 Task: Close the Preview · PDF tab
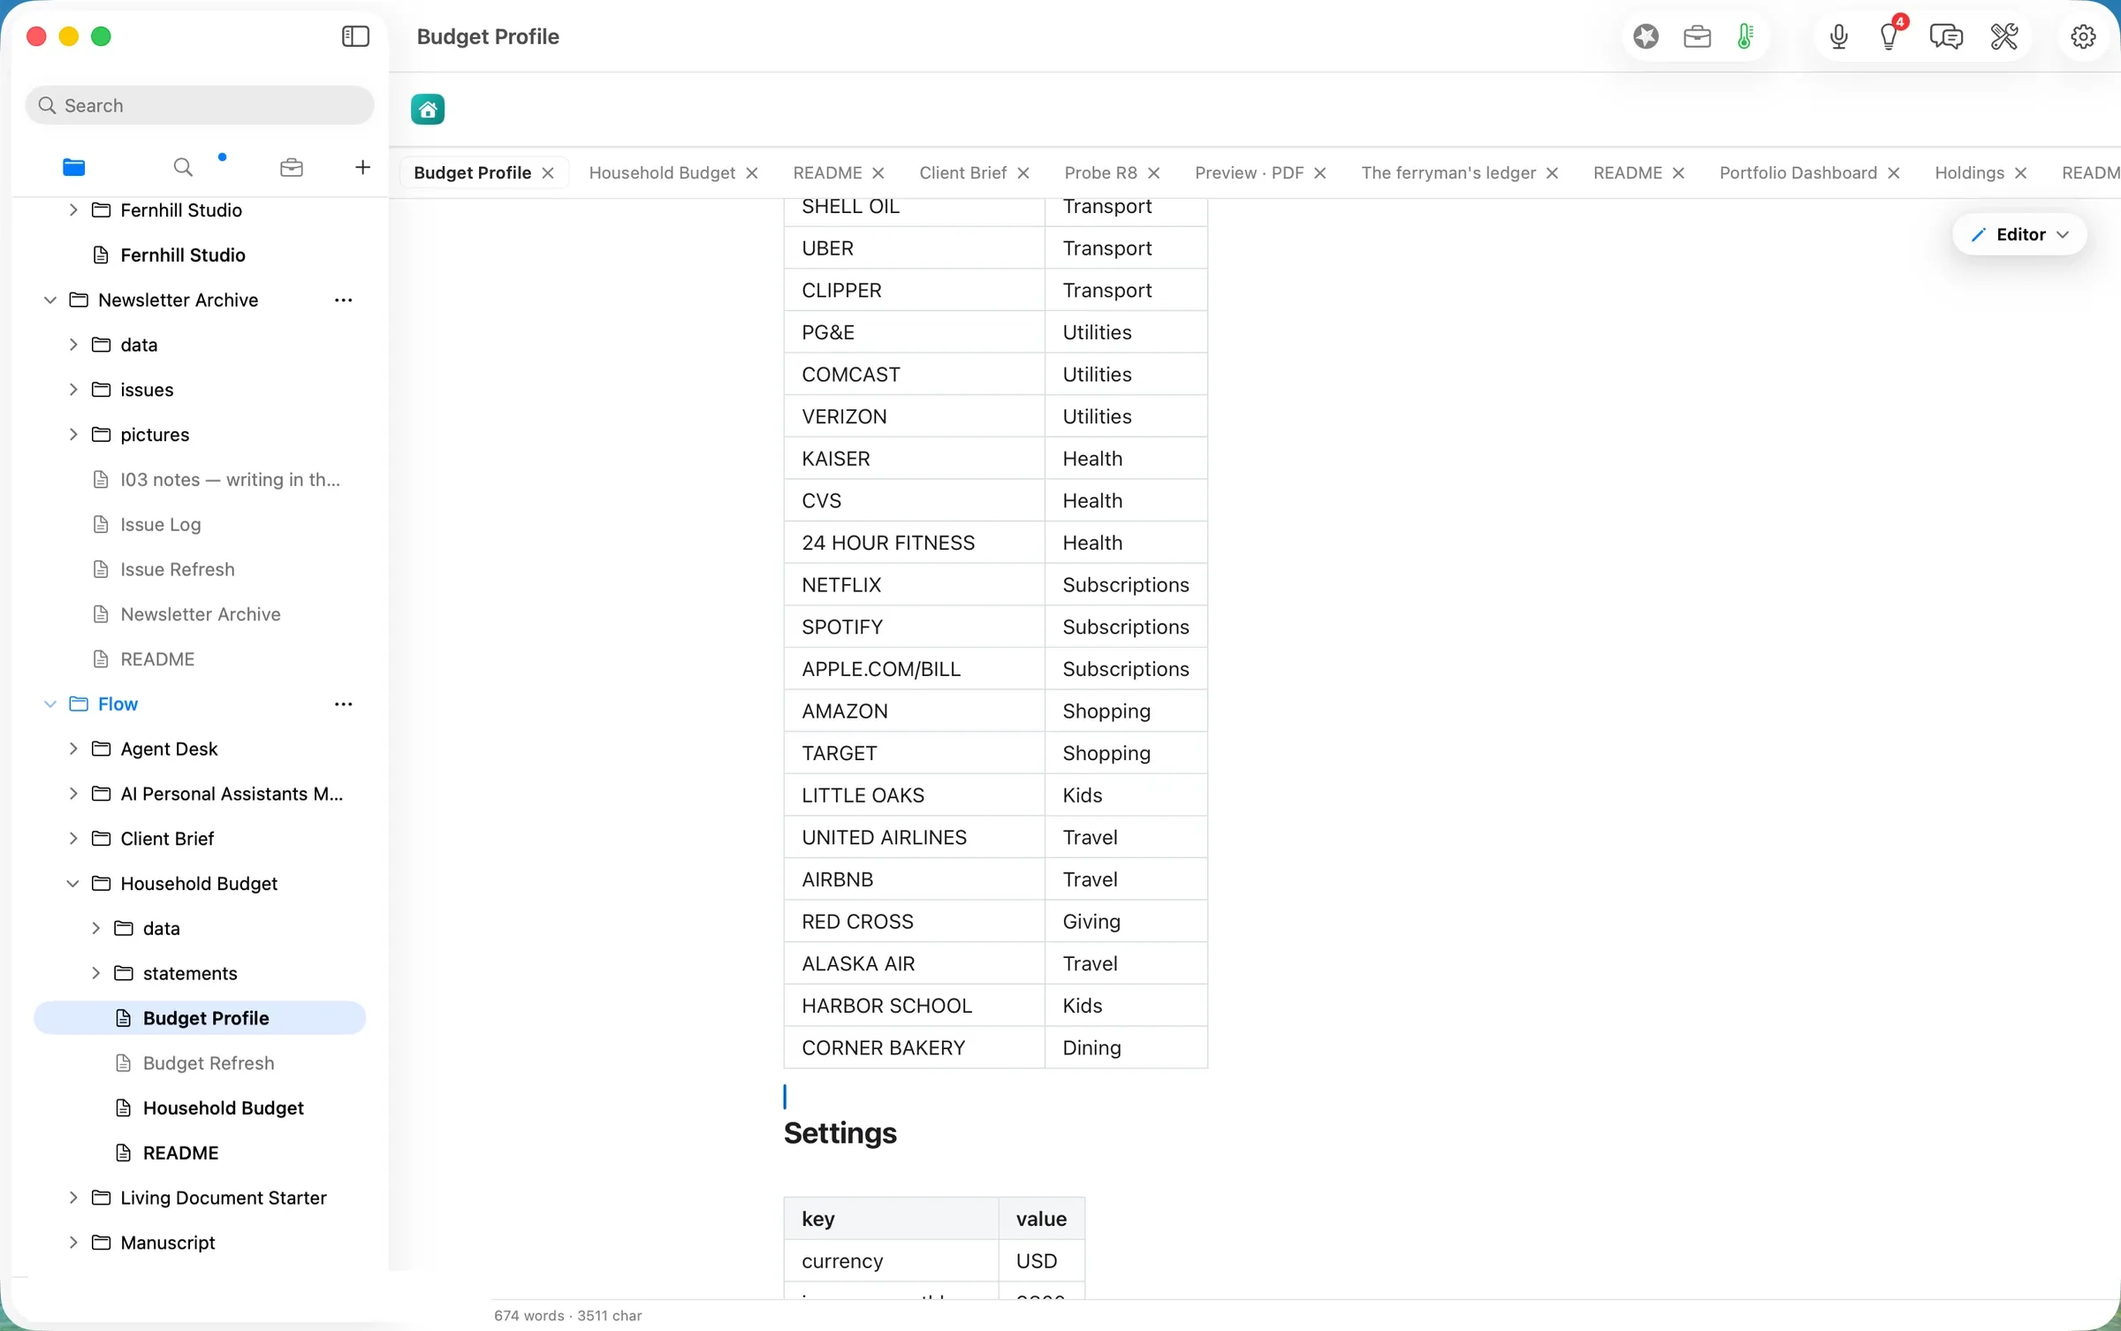coord(1319,173)
